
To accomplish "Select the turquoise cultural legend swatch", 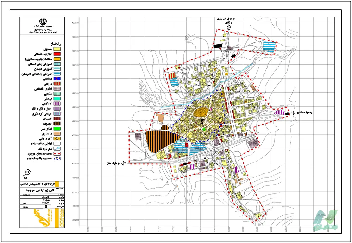I will pos(57,99).
